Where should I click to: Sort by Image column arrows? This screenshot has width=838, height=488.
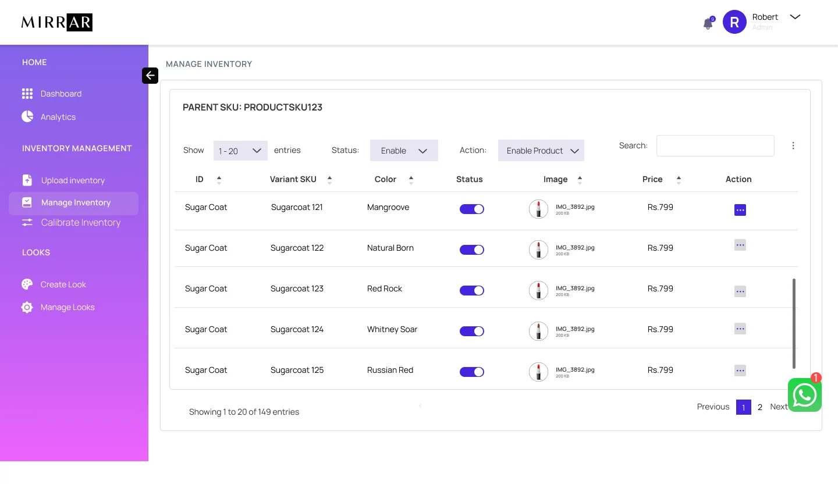pos(580,180)
